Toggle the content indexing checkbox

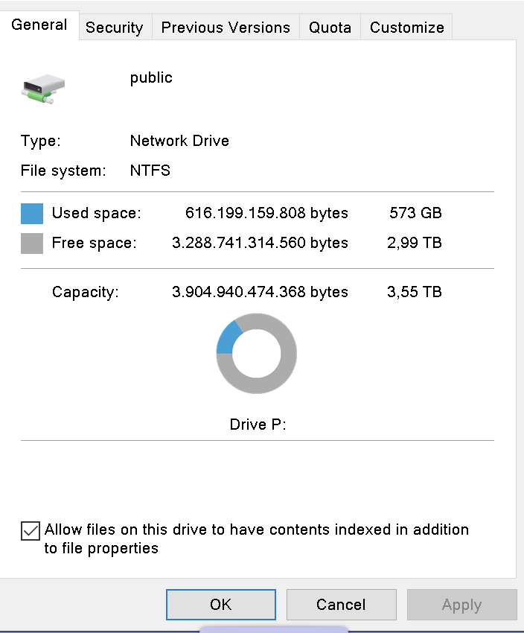(31, 531)
